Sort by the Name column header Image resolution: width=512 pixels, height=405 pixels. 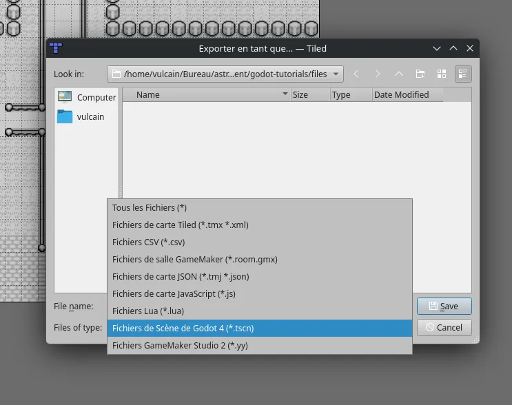pyautogui.click(x=207, y=94)
